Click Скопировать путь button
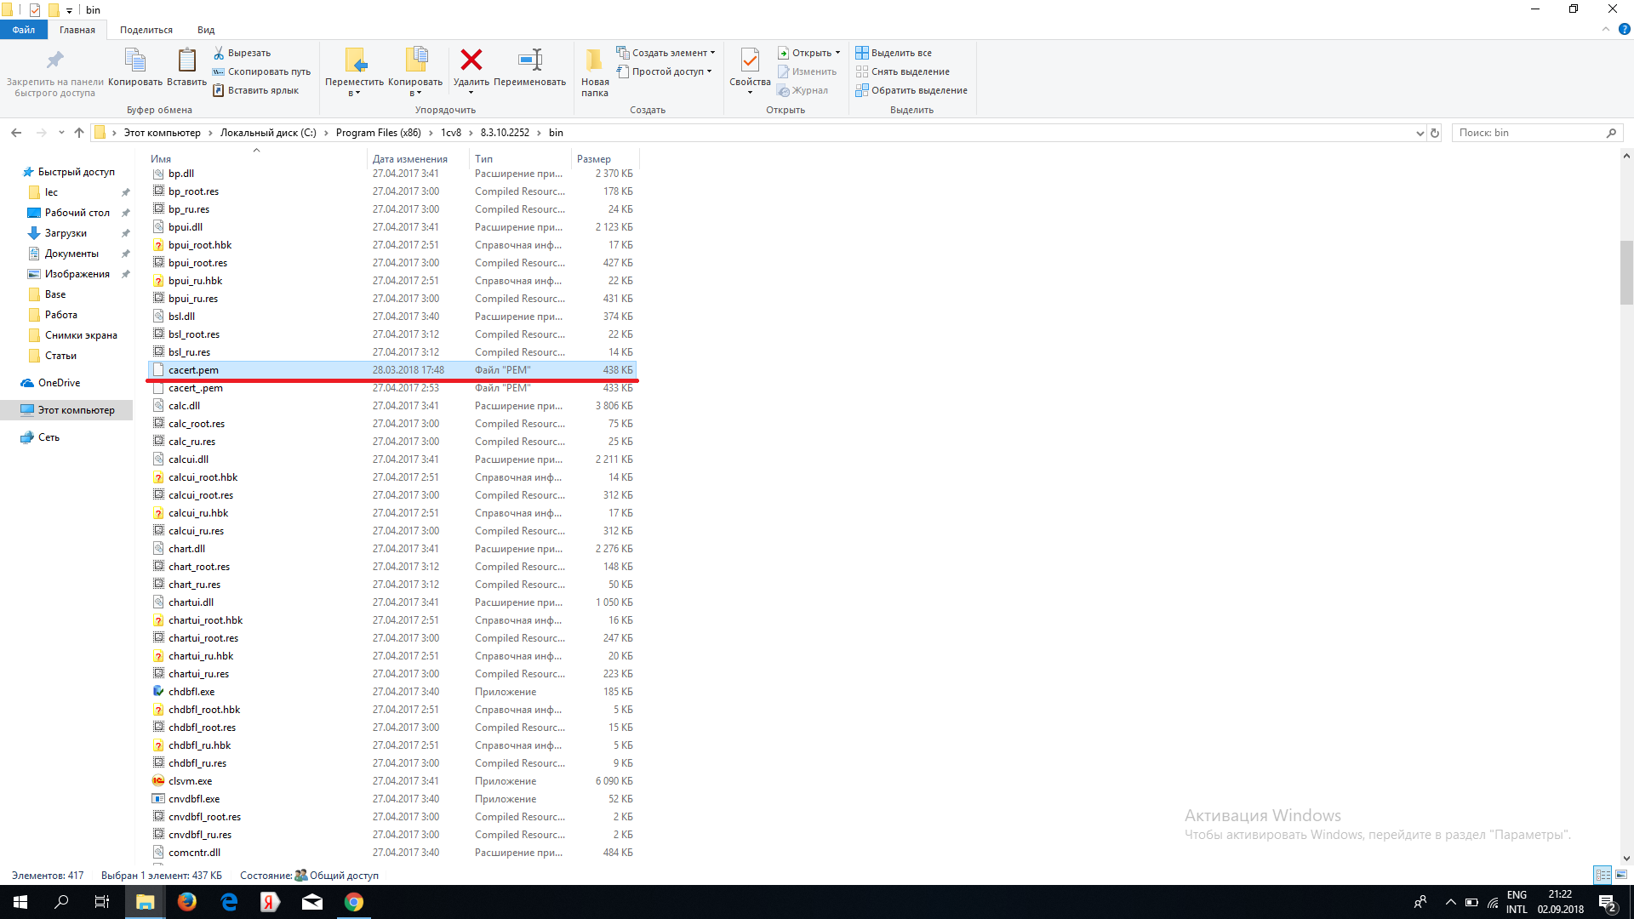The height and width of the screenshot is (919, 1634). coord(261,71)
